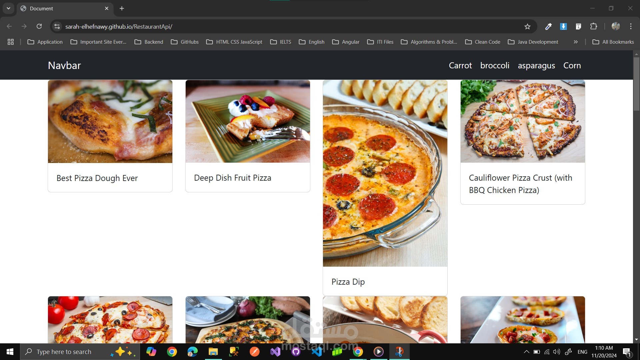640x360 pixels.
Task: Click the Deep Dish Fruit Pizza title
Action: pos(233,178)
